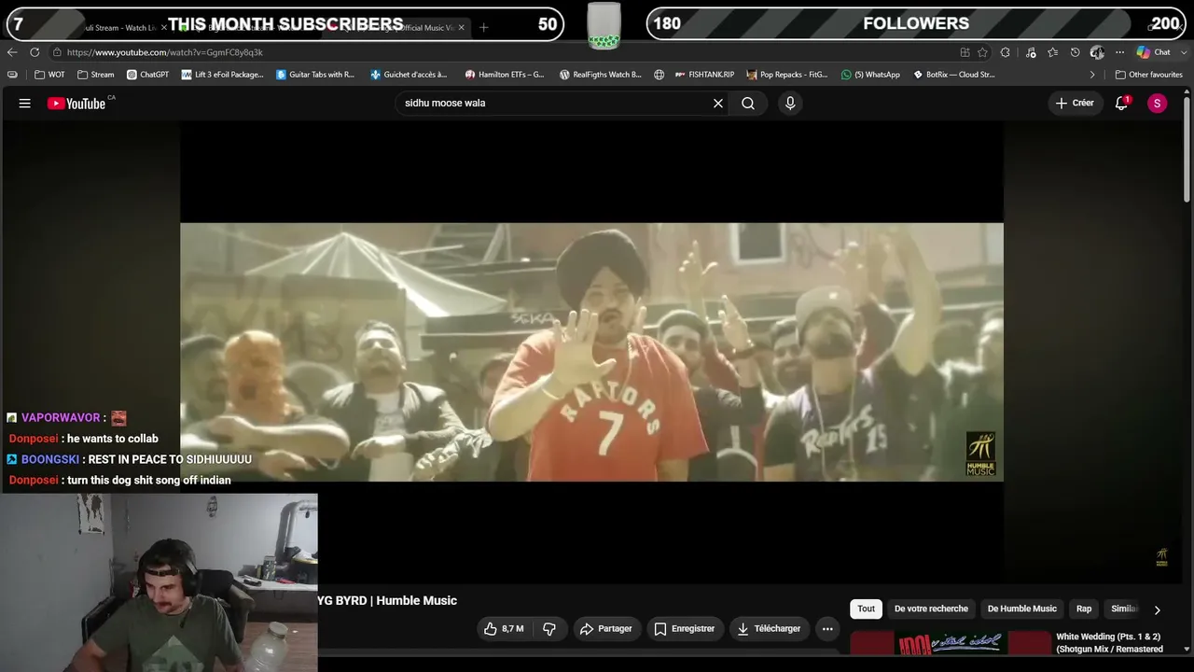Add this page to favourites star
The image size is (1194, 672).
[982, 52]
